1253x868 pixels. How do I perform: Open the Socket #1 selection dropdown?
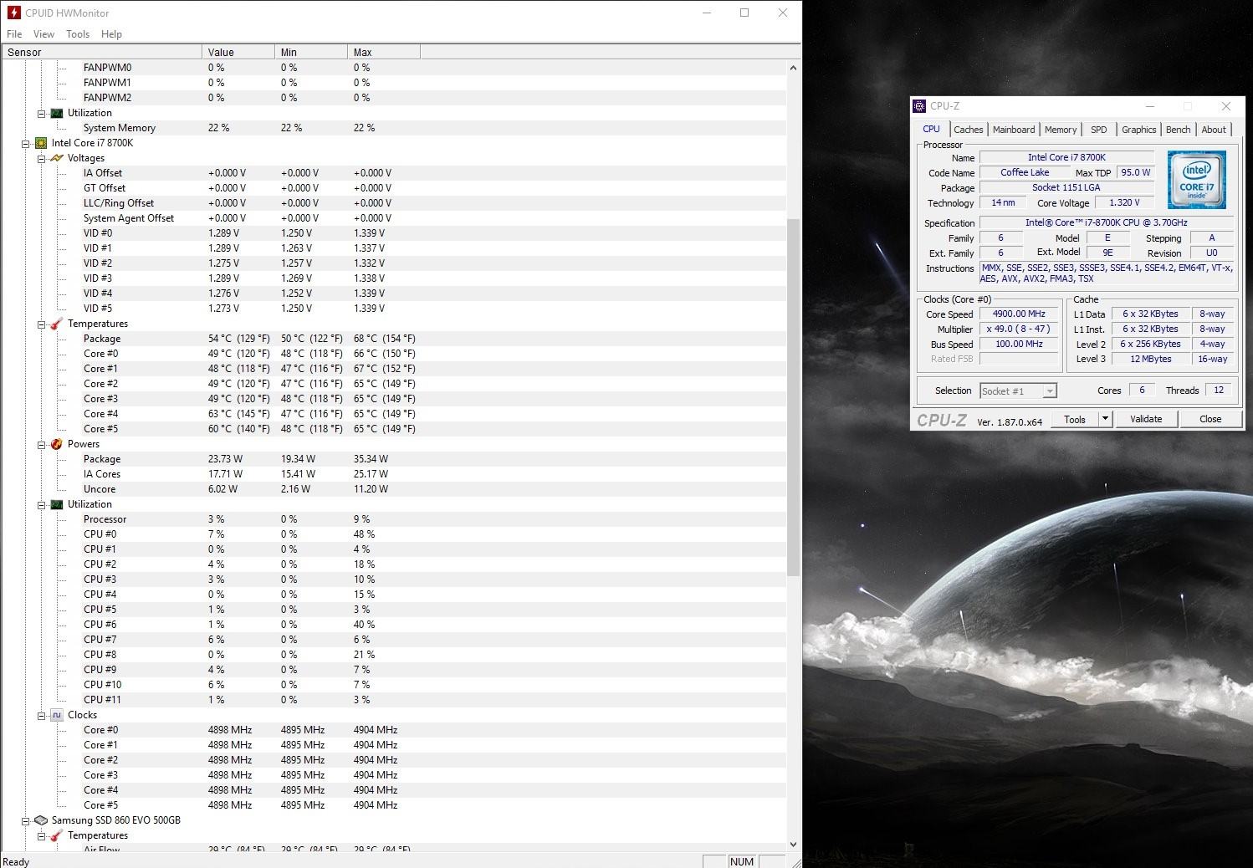1050,391
